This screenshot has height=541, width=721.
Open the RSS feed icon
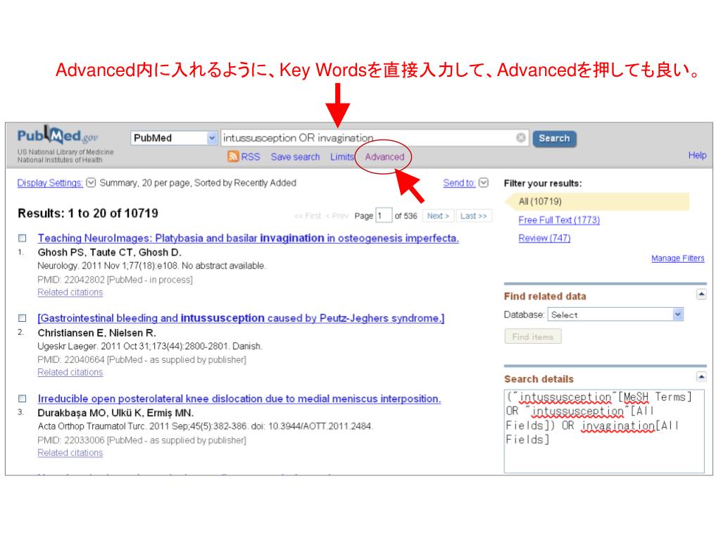point(233,157)
